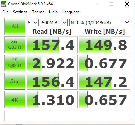This screenshot has width=135, height=125.
Task: Click the Read [MB/s] column header
Action: 52,32
